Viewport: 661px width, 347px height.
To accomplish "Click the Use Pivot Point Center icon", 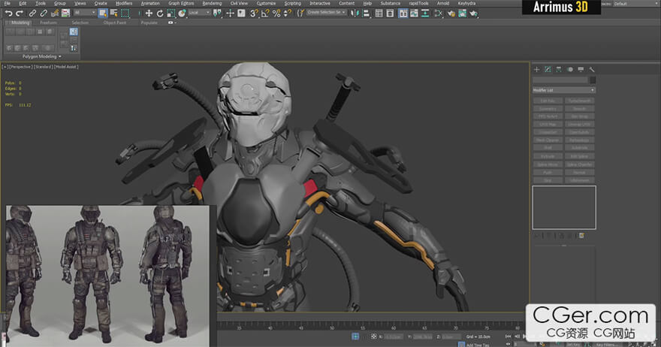I will pyautogui.click(x=217, y=14).
